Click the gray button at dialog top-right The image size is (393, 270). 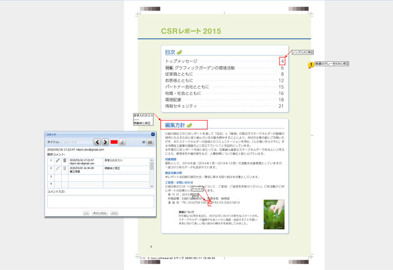(x=150, y=142)
